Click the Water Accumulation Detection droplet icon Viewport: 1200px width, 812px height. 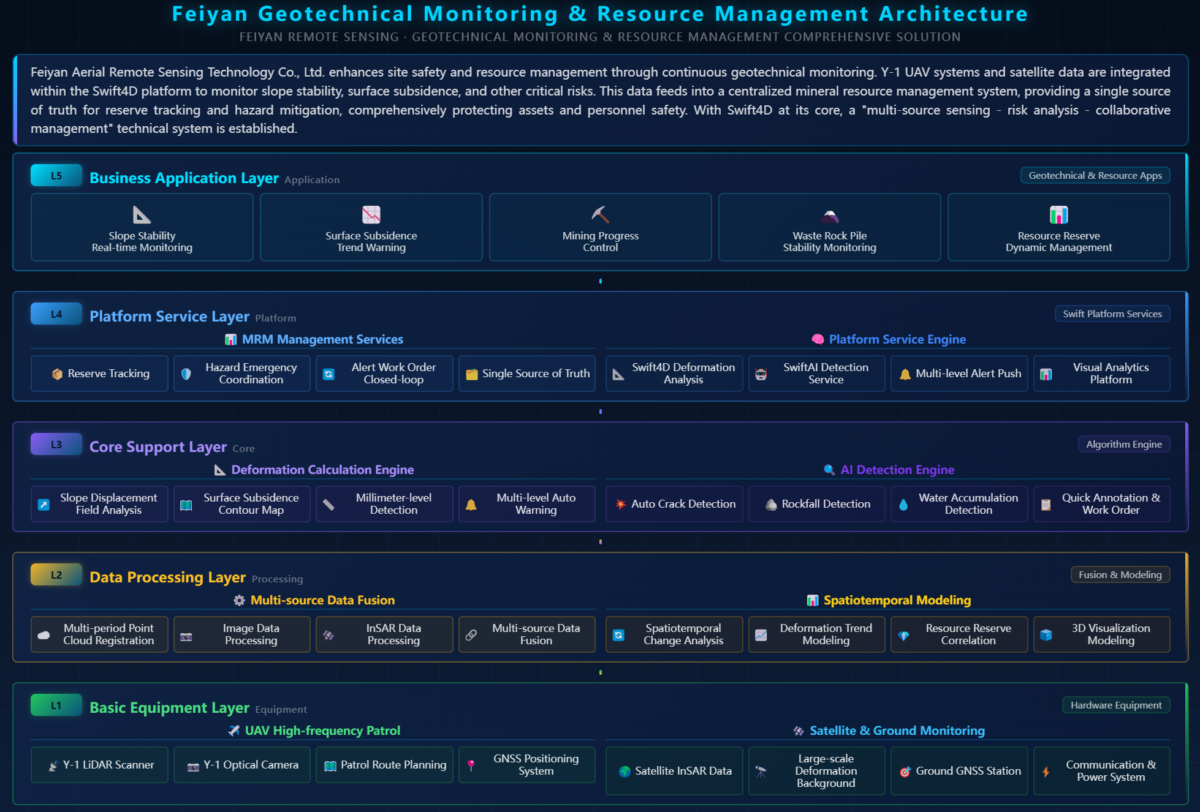point(903,505)
